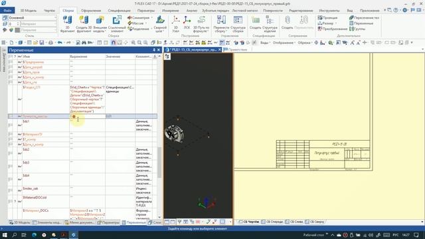425x239 pixels.
Task: Open Внешняя модель tool
Action: click(x=100, y=24)
